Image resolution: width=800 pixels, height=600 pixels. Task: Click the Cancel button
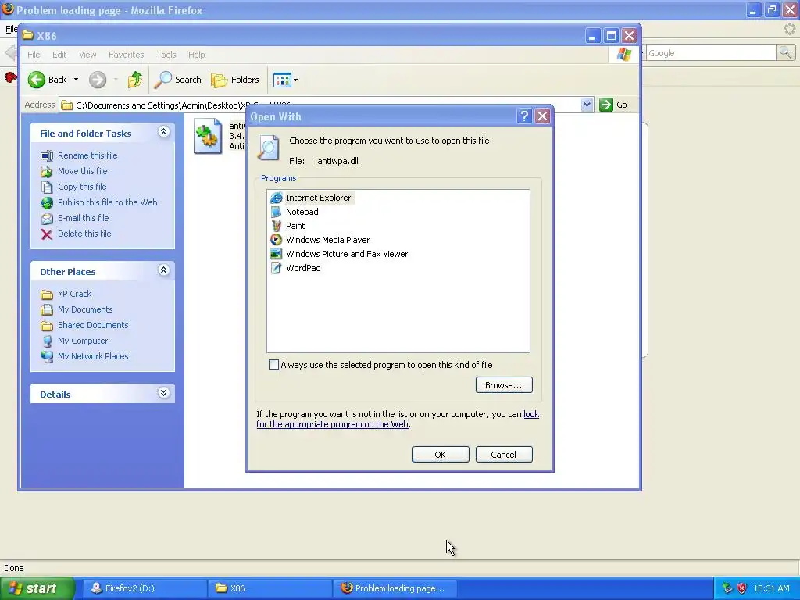point(504,455)
